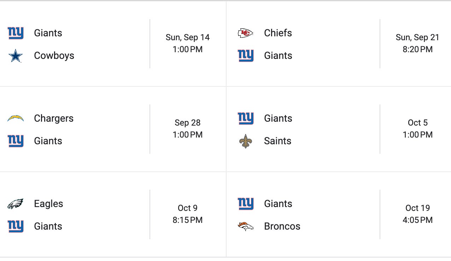The width and height of the screenshot is (451, 261).
Task: Open the Eagles team link
Action: pyautogui.click(x=48, y=204)
